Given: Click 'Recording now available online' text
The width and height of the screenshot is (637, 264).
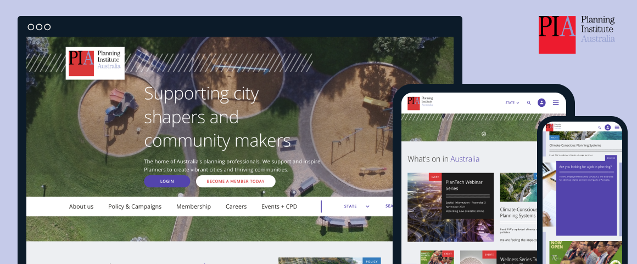Looking at the screenshot, I should 465,211.
